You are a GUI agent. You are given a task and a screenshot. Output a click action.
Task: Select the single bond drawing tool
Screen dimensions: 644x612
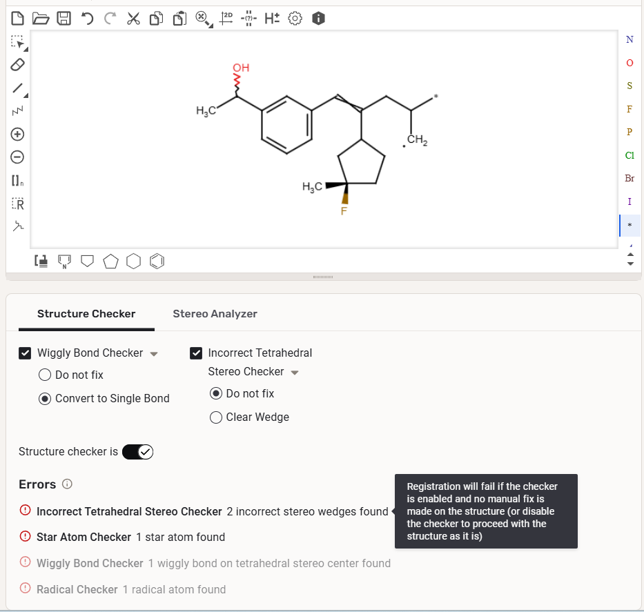[x=17, y=88]
